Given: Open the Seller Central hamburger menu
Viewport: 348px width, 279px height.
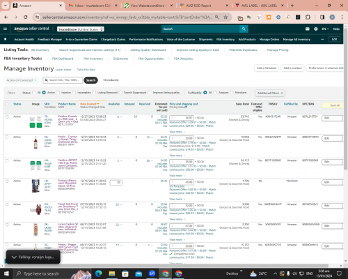Looking at the screenshot, I should 5,29.
